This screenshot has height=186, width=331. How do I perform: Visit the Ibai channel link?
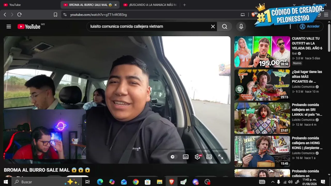[x=294, y=53]
